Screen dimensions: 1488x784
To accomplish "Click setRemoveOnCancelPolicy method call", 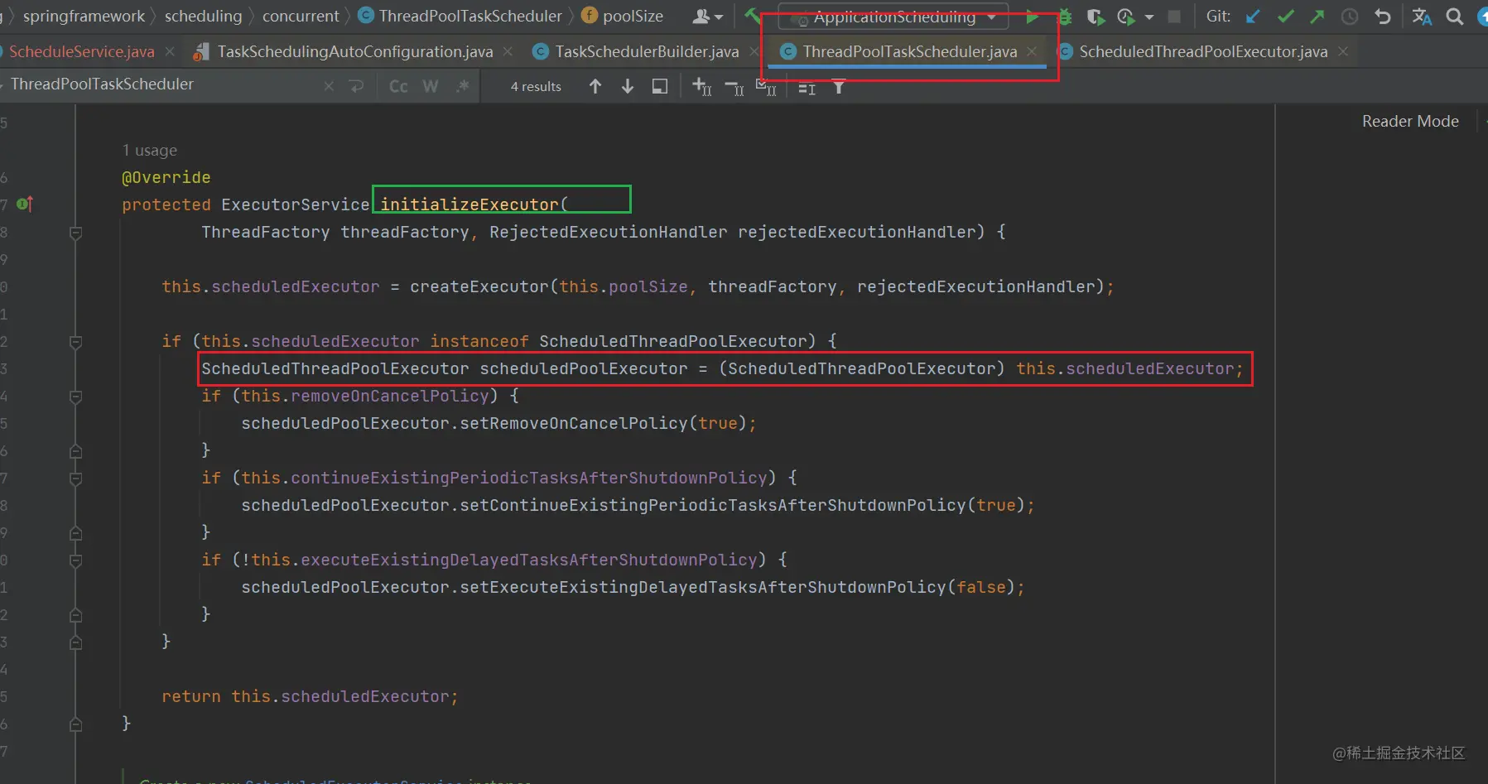I will coord(573,423).
